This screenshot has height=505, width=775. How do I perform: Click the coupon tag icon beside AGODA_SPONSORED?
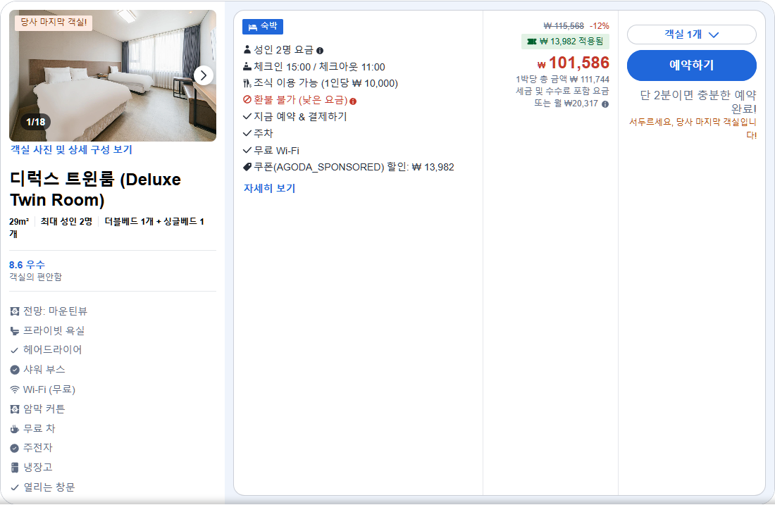[x=247, y=167]
